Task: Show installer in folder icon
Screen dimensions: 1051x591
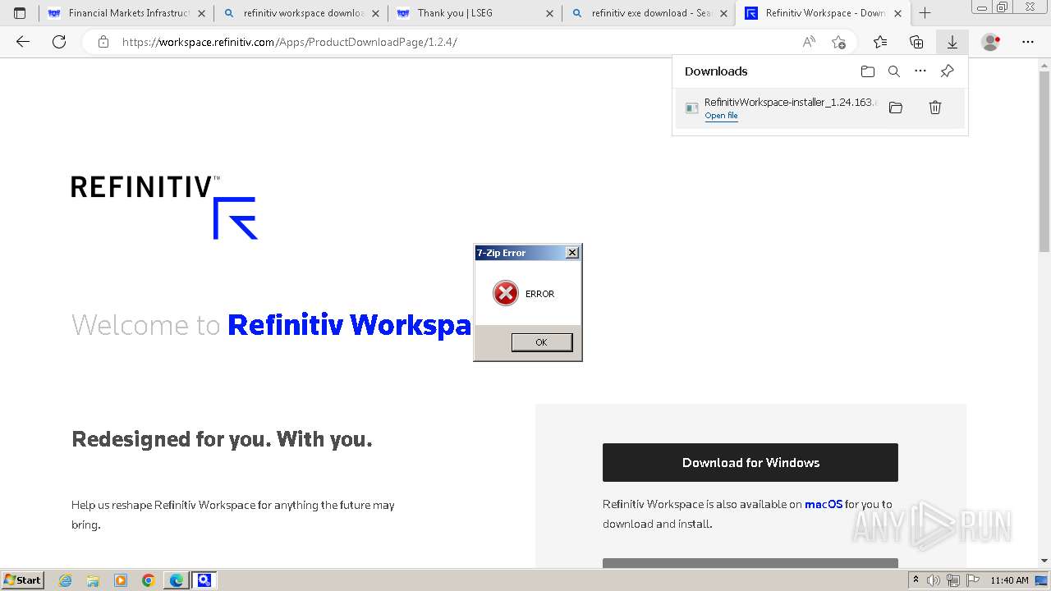Action: 896,108
